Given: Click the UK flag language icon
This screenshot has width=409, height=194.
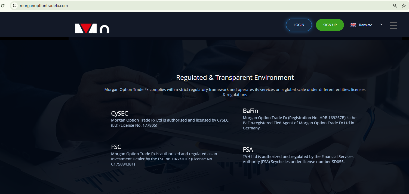Looking at the screenshot, I should pyautogui.click(x=353, y=25).
